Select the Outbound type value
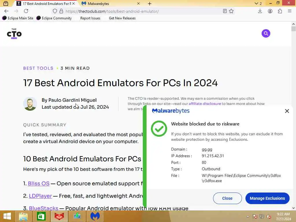 (211, 169)
